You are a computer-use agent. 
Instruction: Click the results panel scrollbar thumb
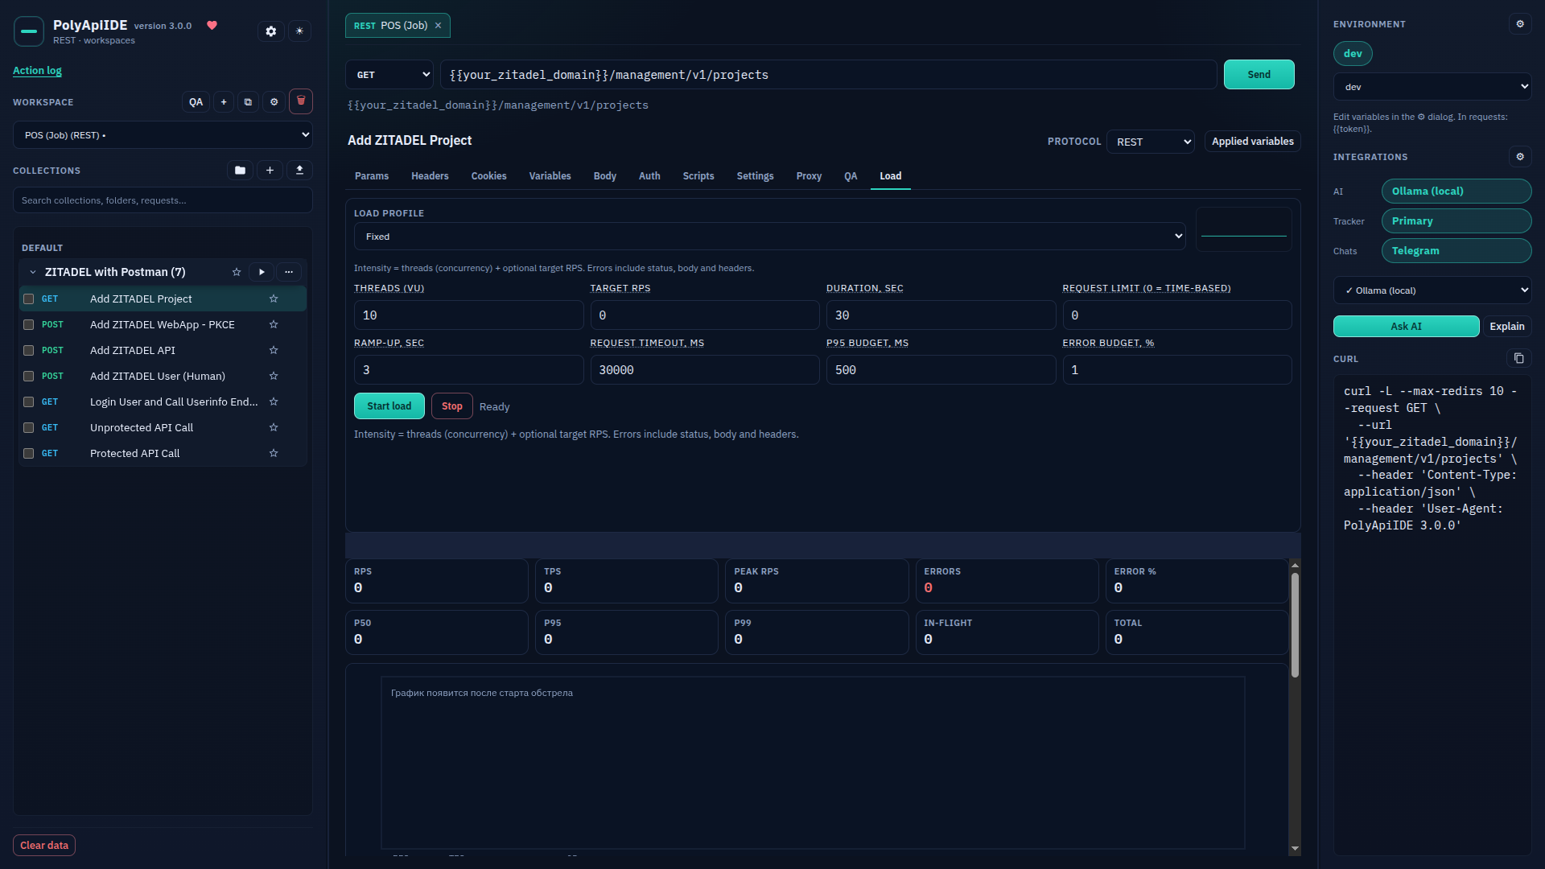point(1295,625)
